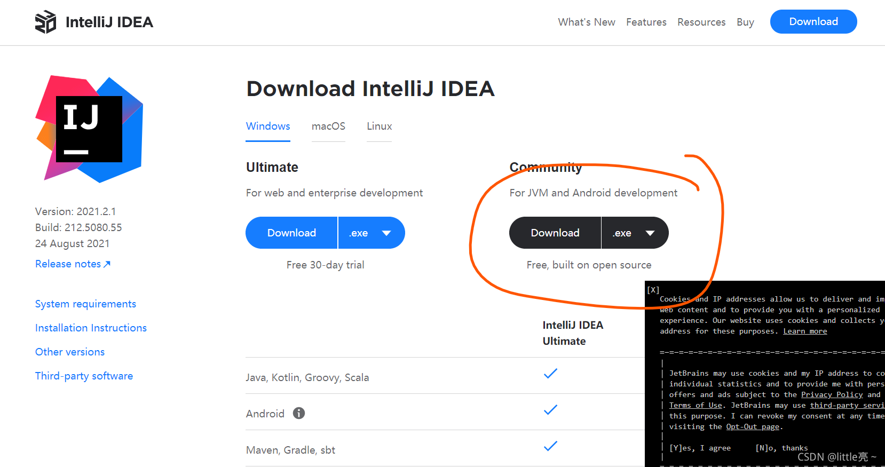This screenshot has width=885, height=467.
Task: Download IntelliJ IDEA Community edition
Action: [x=555, y=233]
